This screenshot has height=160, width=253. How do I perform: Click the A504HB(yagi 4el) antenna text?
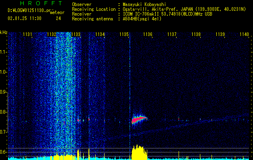click(142, 19)
